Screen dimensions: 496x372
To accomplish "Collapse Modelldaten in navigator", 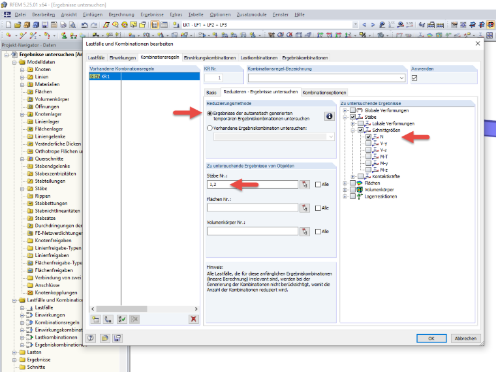I will [x=14, y=62].
